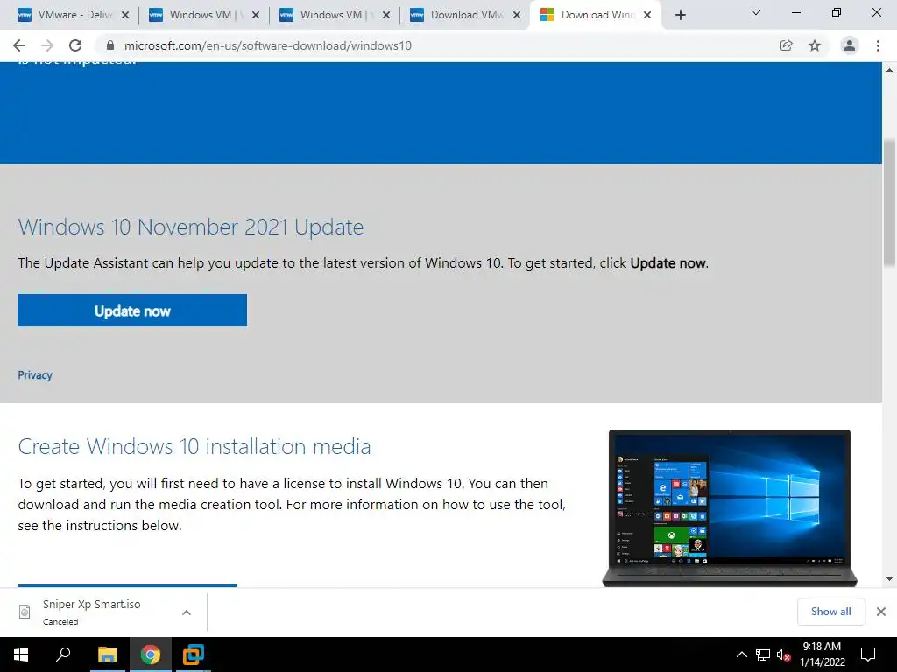
Task: Show hidden system tray icons
Action: click(741, 654)
